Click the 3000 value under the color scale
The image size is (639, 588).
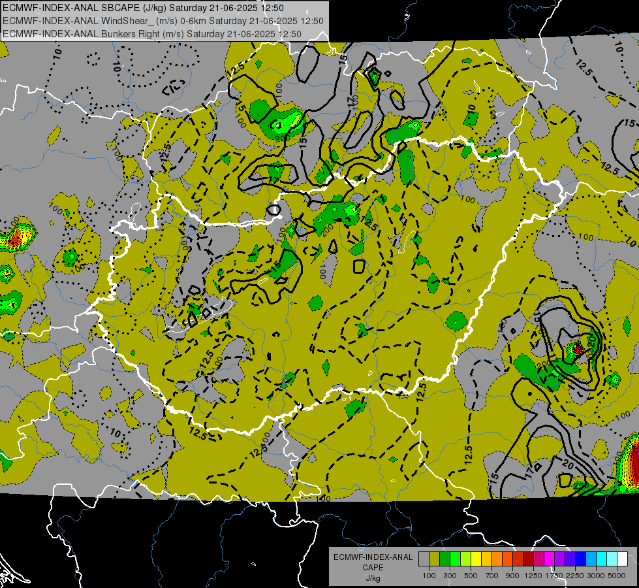[596, 576]
